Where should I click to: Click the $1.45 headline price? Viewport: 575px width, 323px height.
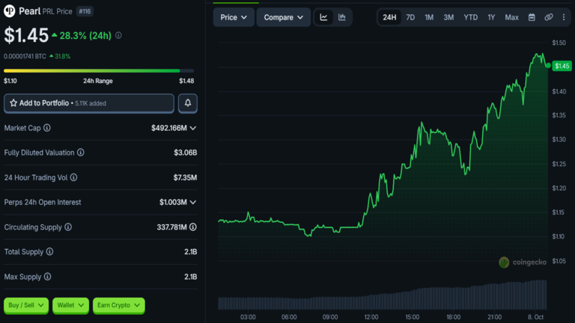click(x=26, y=36)
